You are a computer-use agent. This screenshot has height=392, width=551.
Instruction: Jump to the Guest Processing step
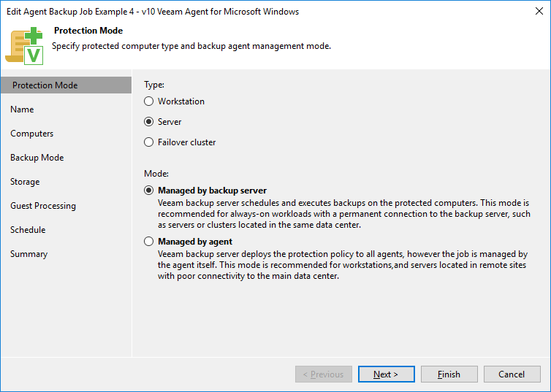tap(43, 206)
